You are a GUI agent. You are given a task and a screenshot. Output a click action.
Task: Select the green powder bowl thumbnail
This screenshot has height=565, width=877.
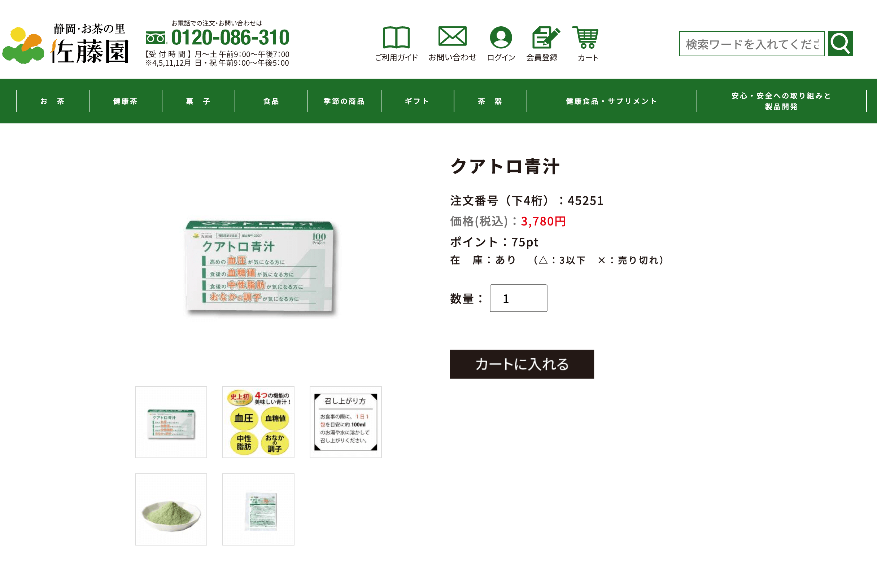click(x=171, y=509)
